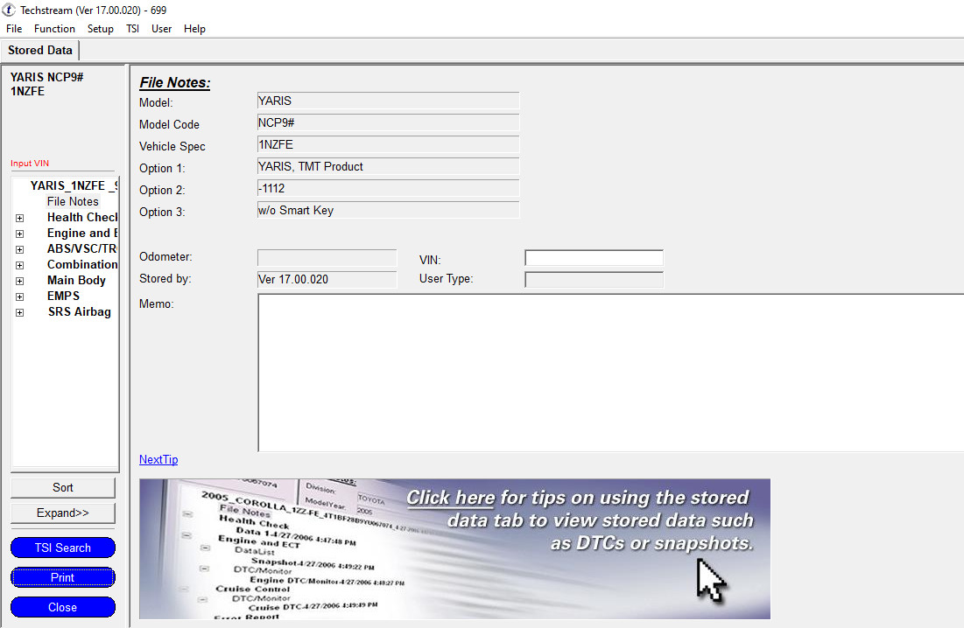The width and height of the screenshot is (964, 628).
Task: Open the File menu
Action: pos(14,29)
